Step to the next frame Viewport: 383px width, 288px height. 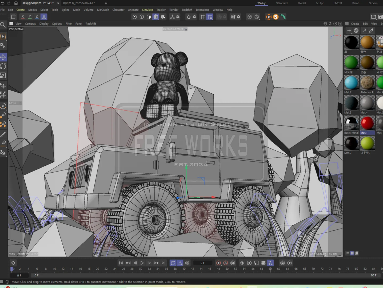point(149,263)
